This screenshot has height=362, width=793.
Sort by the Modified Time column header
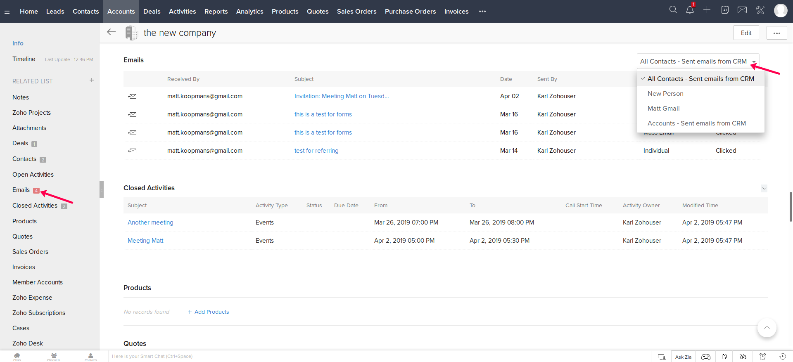[x=700, y=206]
